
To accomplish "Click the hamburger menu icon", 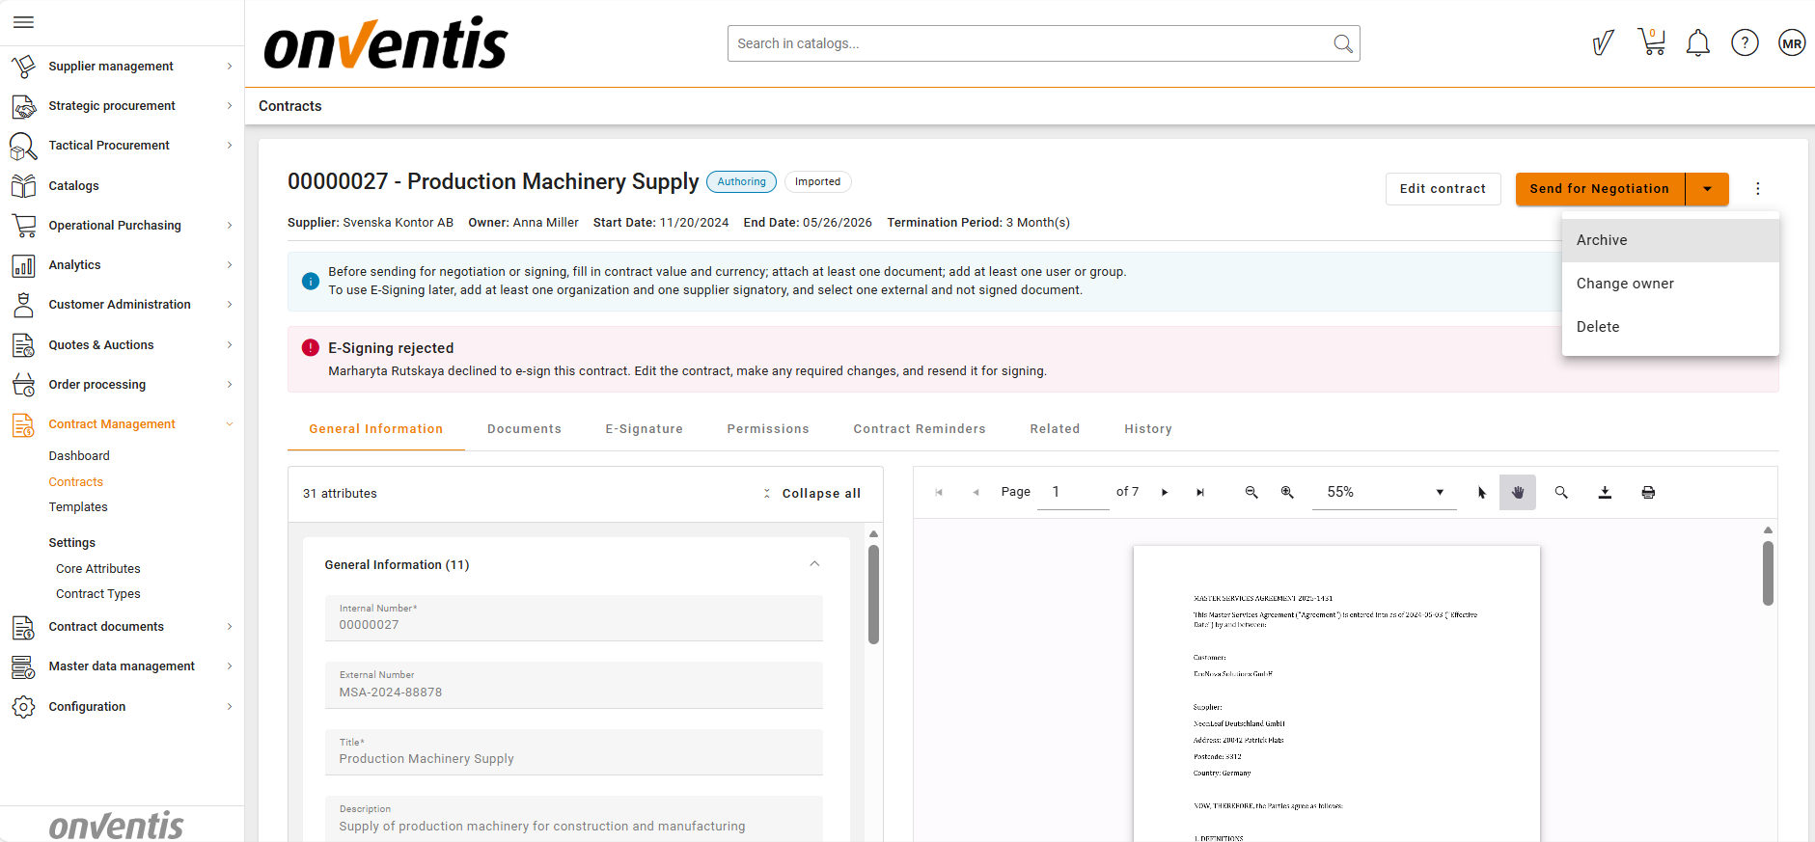I will (24, 22).
